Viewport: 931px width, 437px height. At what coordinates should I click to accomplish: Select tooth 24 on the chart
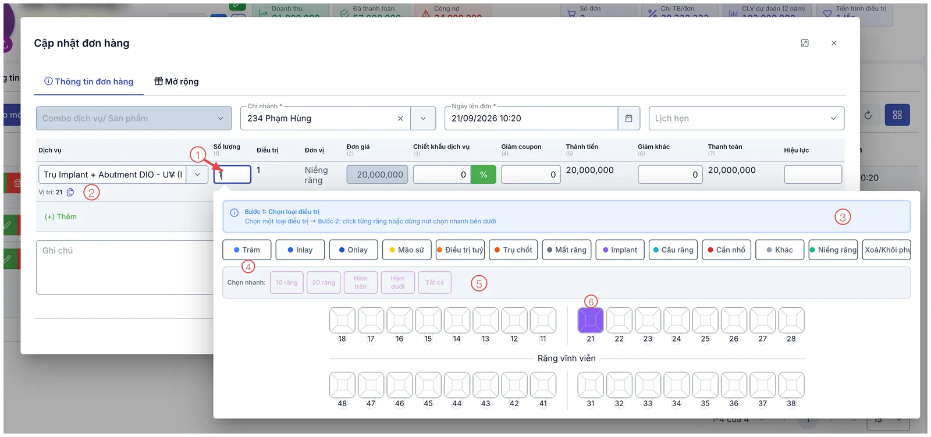pos(677,320)
